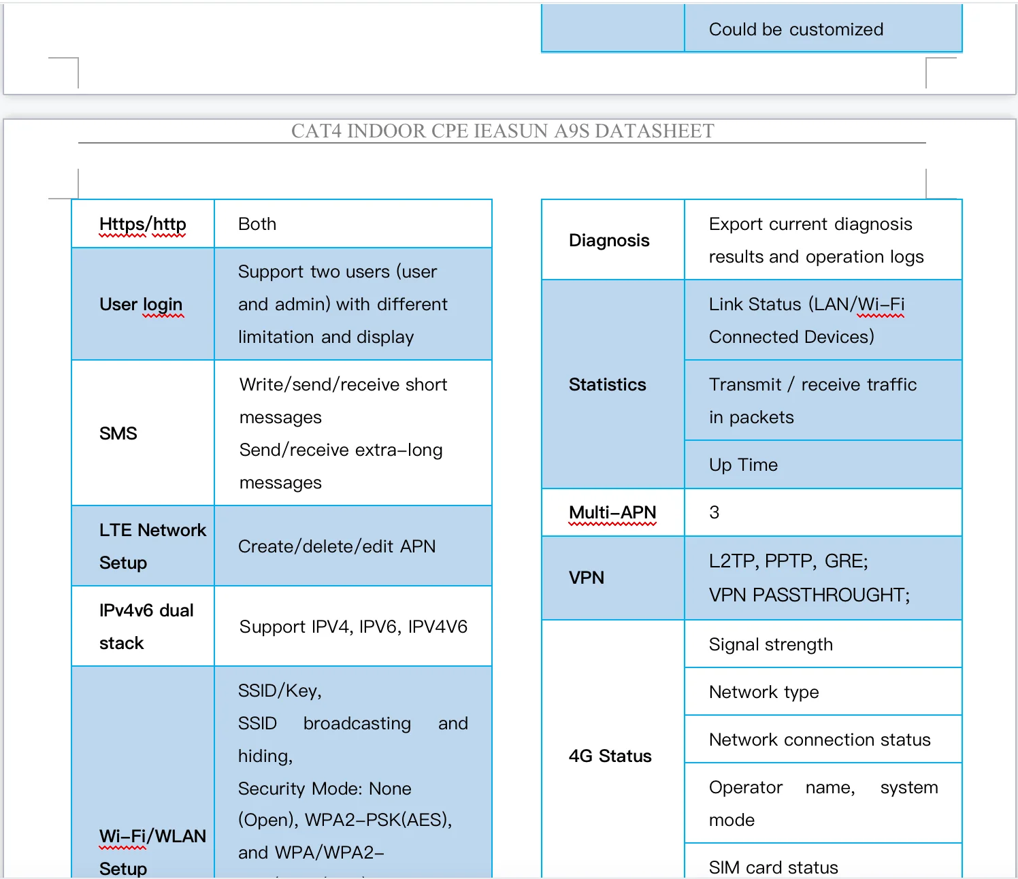Screen dimensions: 1018x879
Task: Click the 'Security Mode: None' text line
Action: (325, 789)
